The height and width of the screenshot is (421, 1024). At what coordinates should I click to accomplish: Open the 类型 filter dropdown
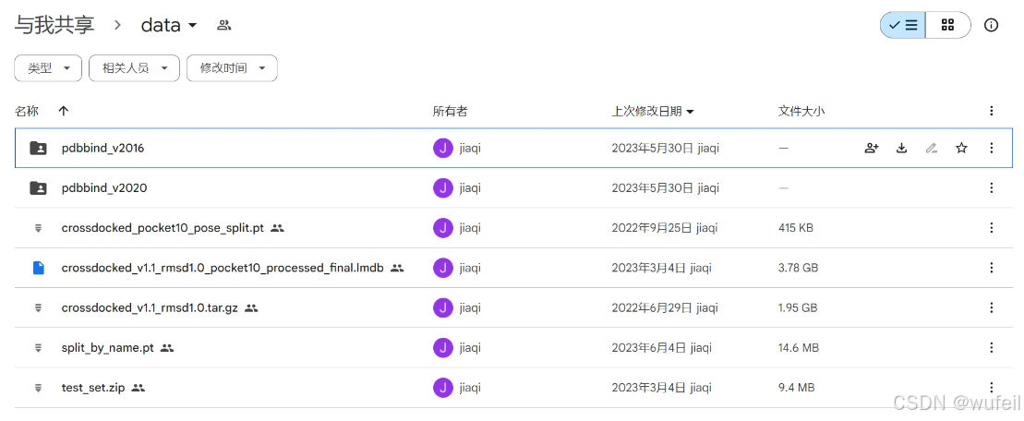pyautogui.click(x=48, y=68)
